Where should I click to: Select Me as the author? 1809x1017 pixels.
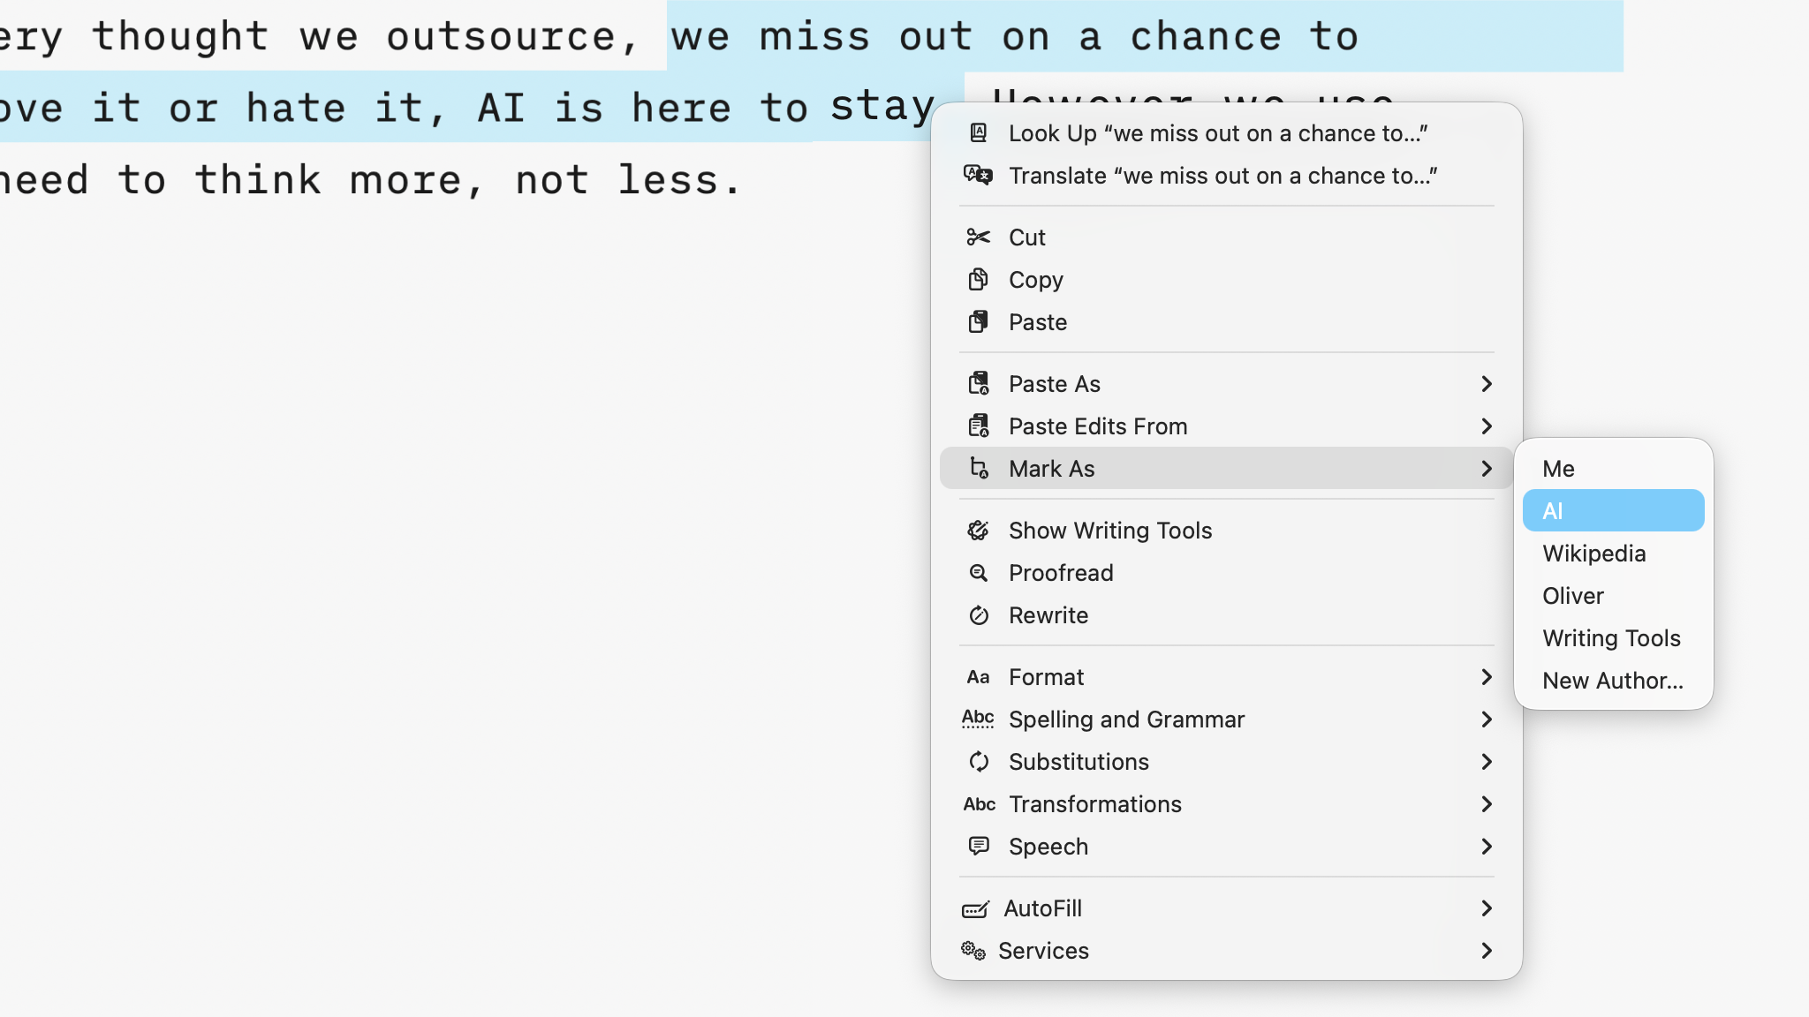[1557, 468]
